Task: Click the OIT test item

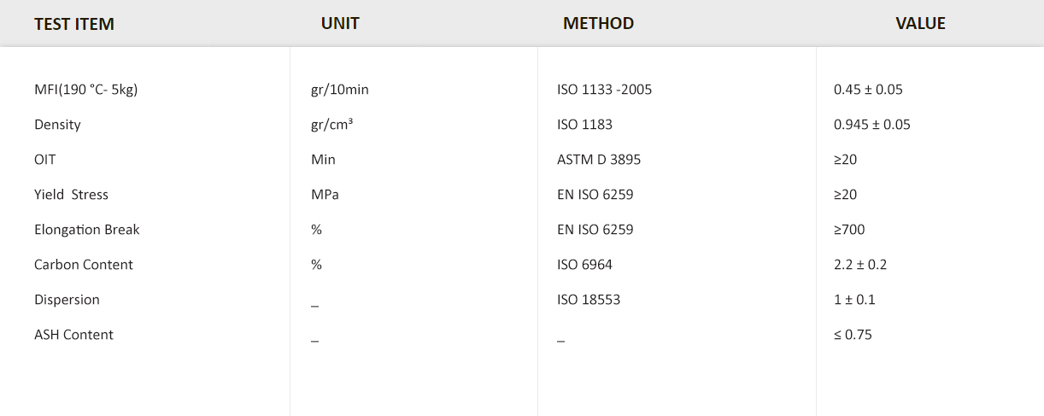Action: click(x=45, y=160)
